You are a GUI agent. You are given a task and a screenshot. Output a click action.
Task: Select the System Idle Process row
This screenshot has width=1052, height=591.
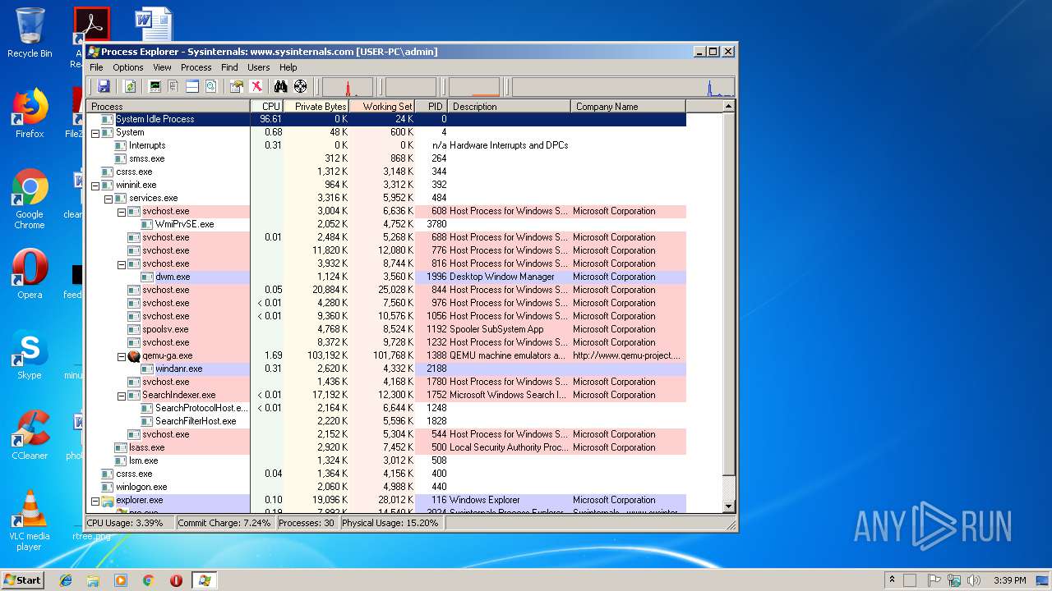point(385,119)
